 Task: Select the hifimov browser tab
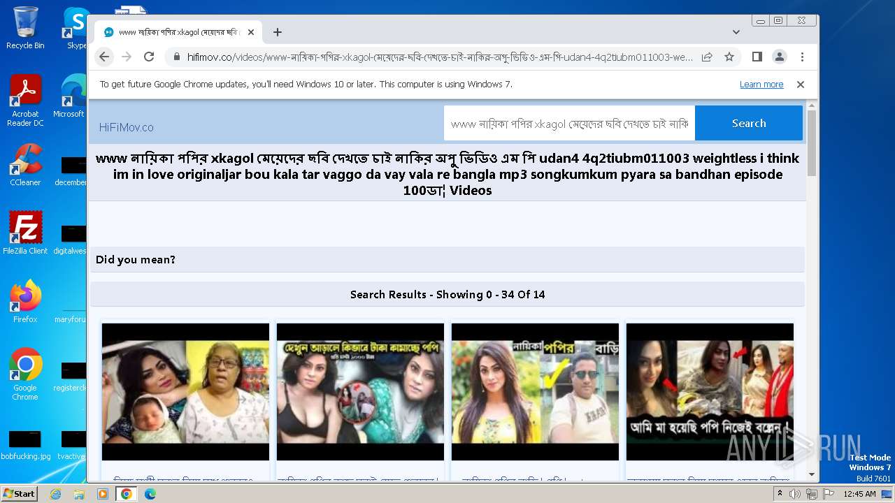coord(178,32)
